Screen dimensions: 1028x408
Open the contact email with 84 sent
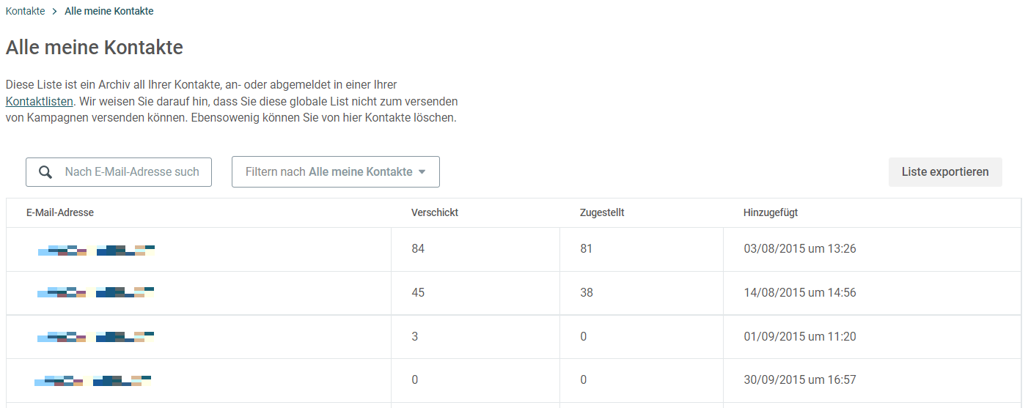96,250
